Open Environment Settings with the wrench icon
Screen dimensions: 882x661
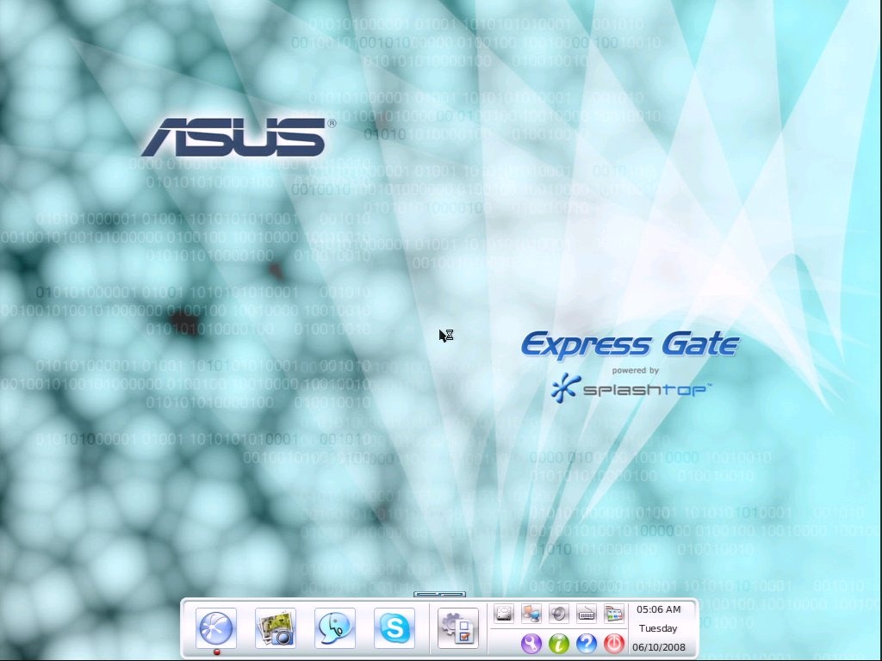531,643
